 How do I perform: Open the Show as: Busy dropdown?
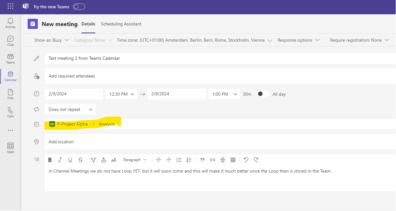51,40
